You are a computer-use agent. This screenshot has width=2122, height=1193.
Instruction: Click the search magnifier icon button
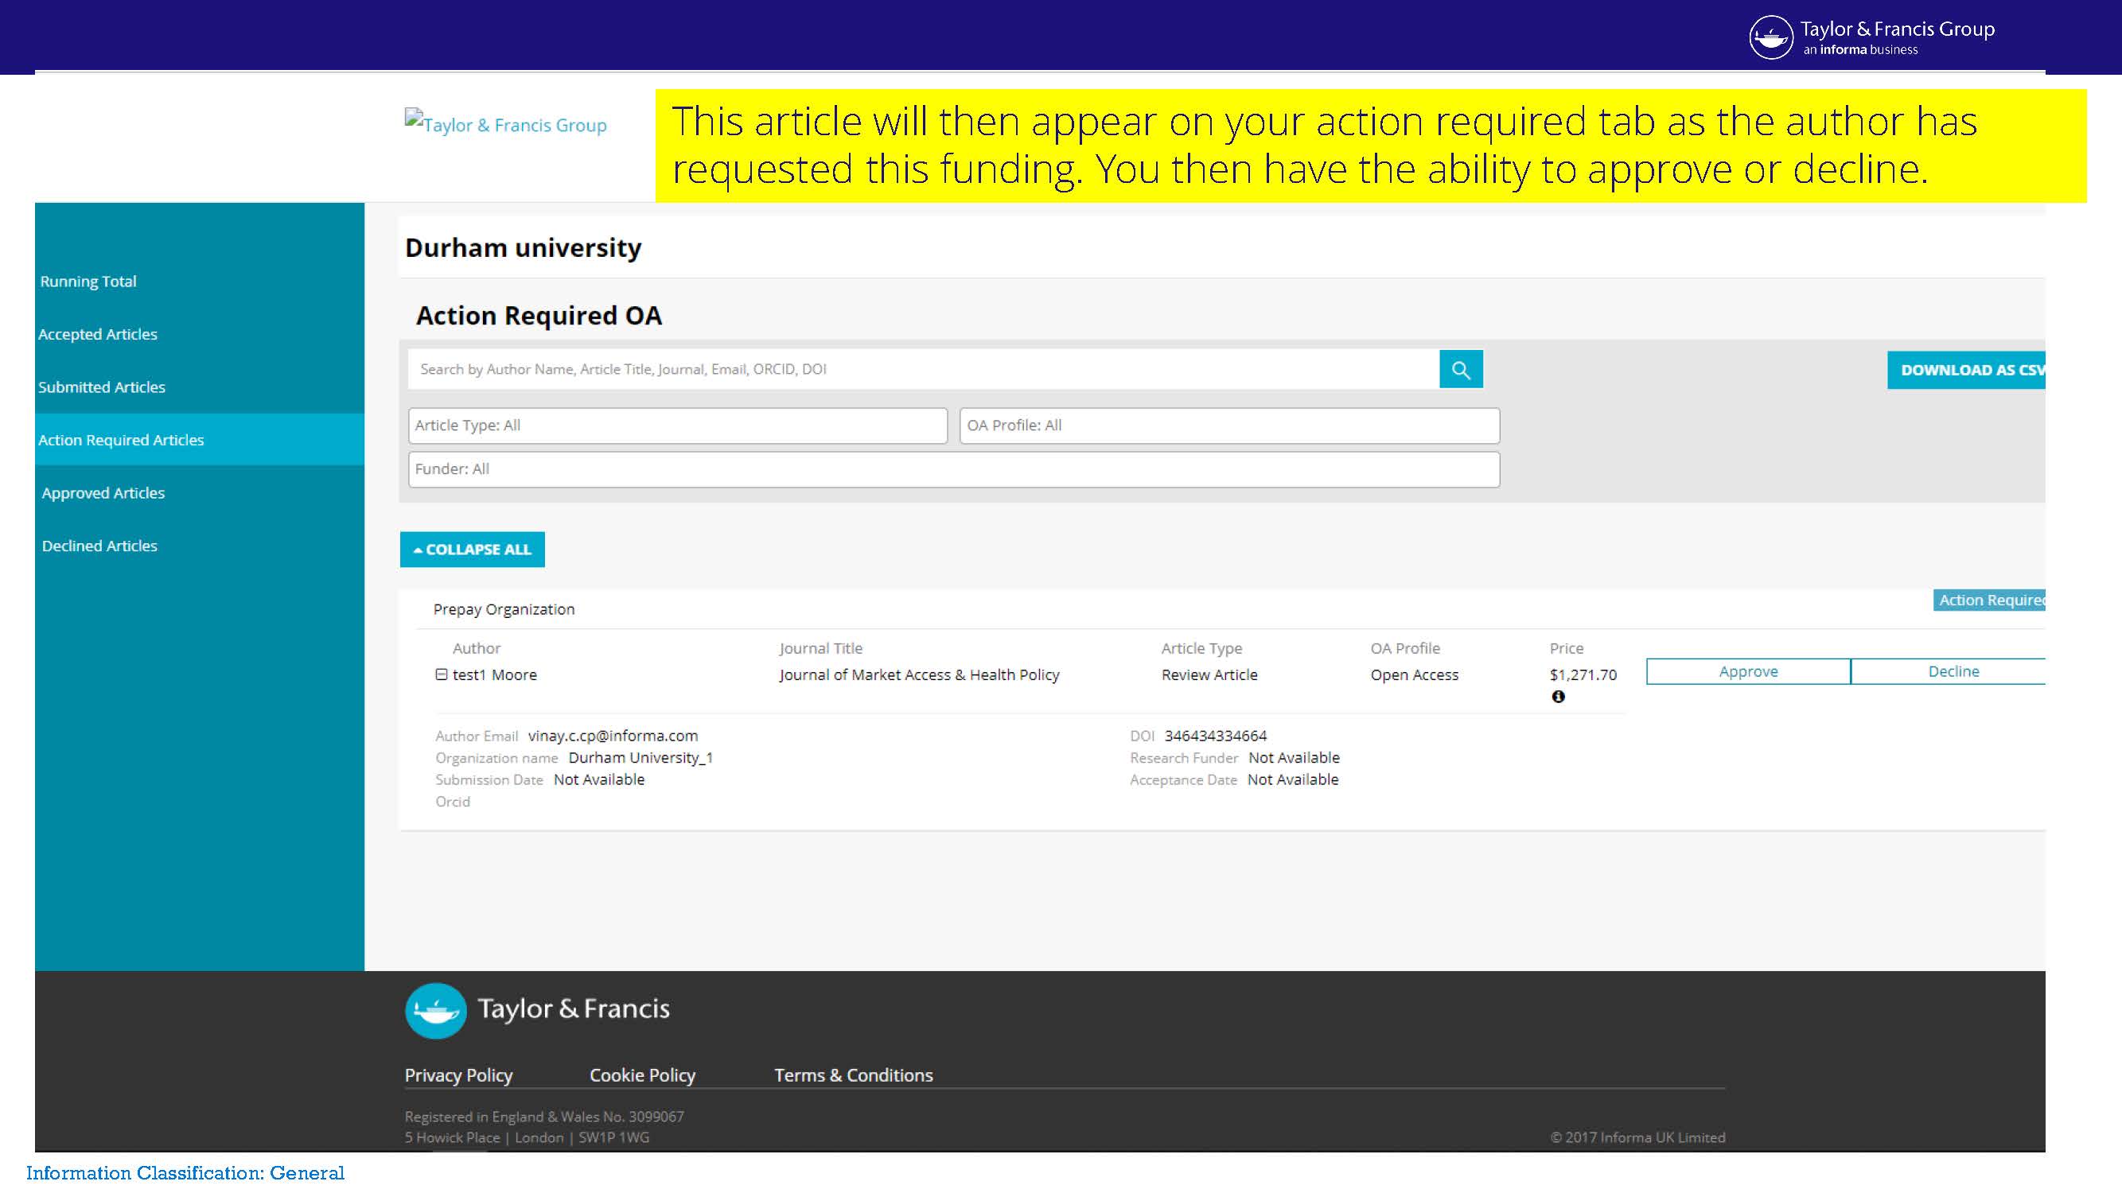coord(1461,370)
